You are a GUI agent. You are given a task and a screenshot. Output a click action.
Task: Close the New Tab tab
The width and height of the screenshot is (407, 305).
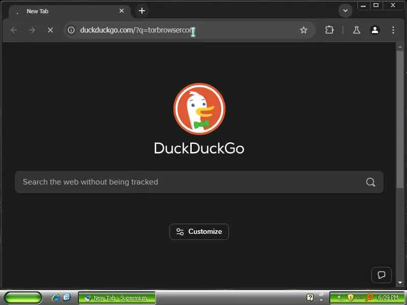pyautogui.click(x=122, y=11)
